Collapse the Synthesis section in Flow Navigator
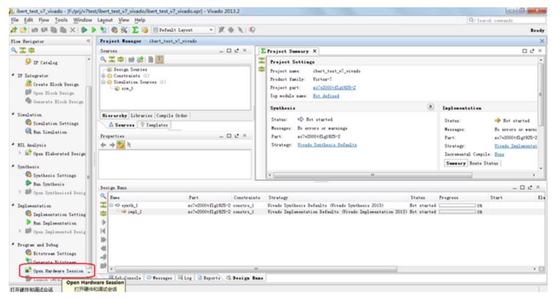Screen dimensions: 560x298 13,167
